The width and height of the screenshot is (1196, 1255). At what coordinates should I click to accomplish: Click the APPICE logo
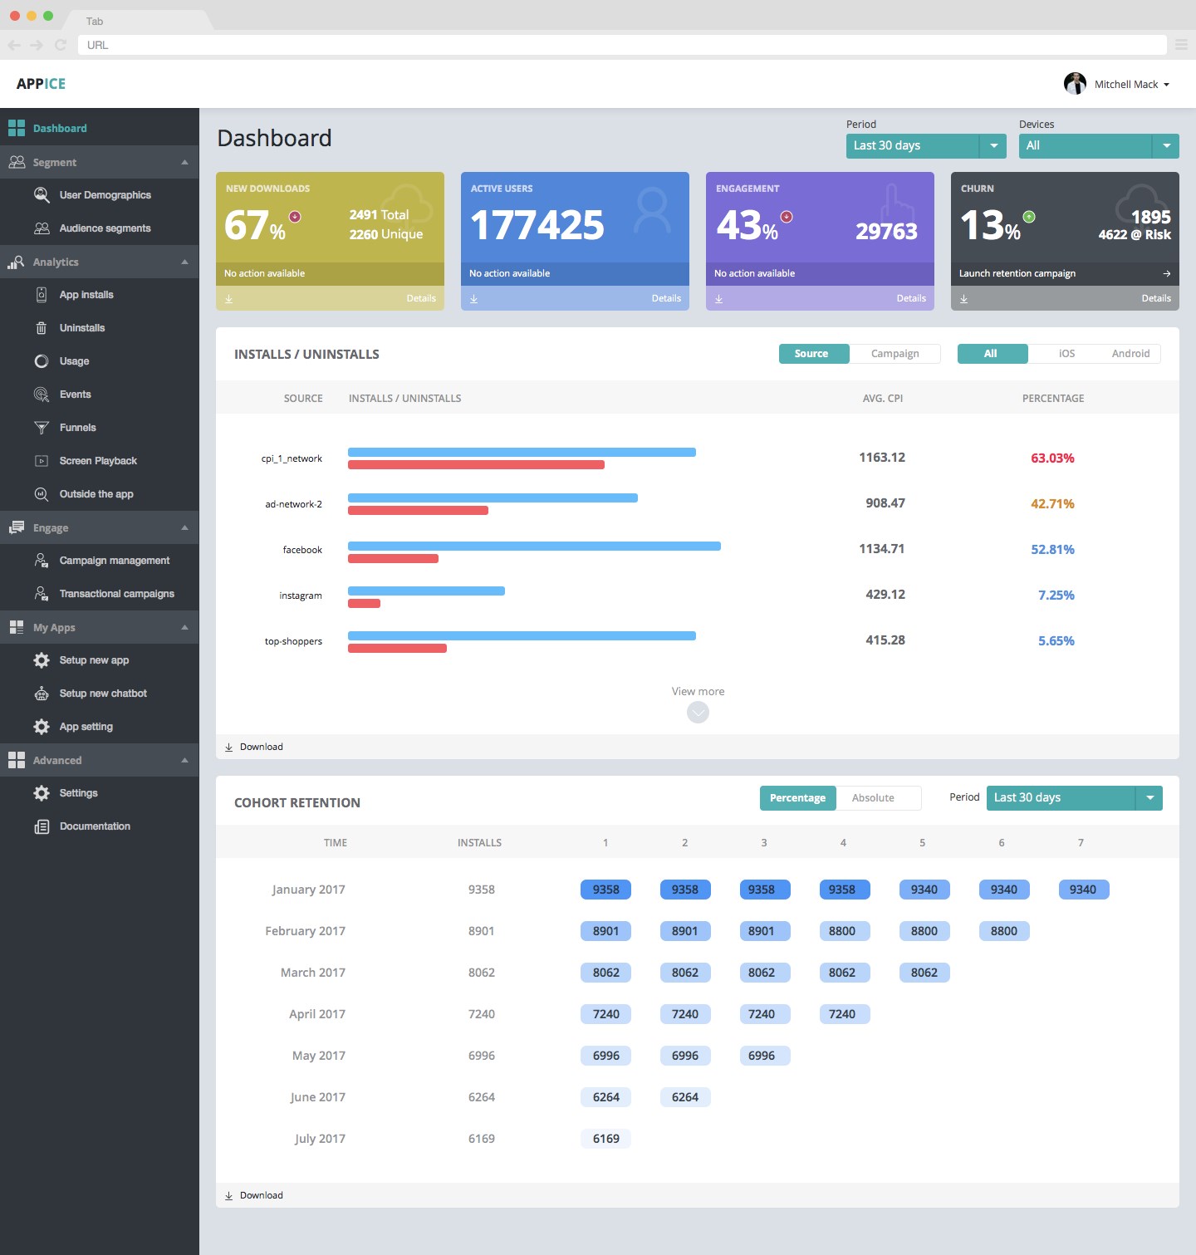pos(41,84)
